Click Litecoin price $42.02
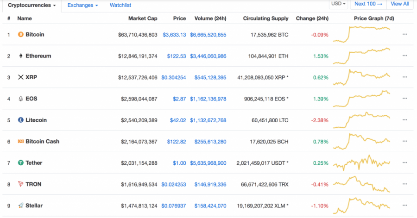 [x=178, y=120]
